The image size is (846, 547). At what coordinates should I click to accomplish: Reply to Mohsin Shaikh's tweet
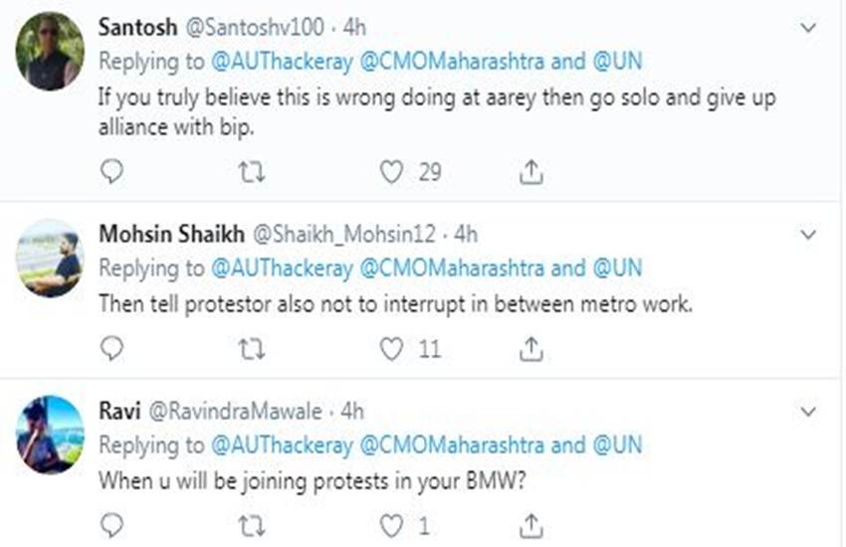112,348
